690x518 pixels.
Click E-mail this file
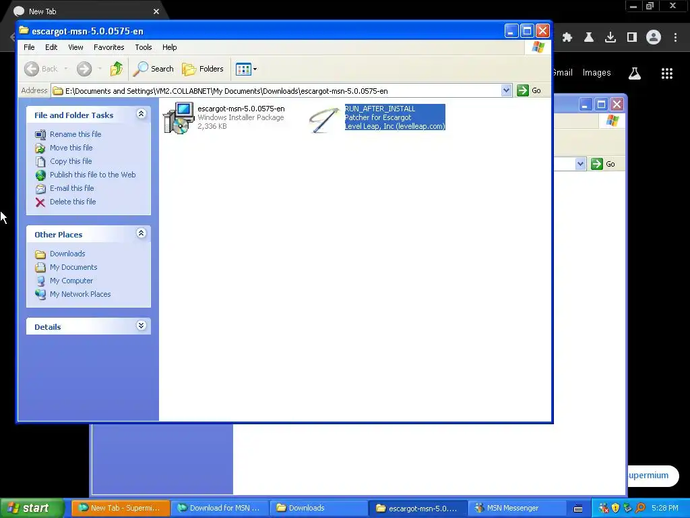[71, 188]
